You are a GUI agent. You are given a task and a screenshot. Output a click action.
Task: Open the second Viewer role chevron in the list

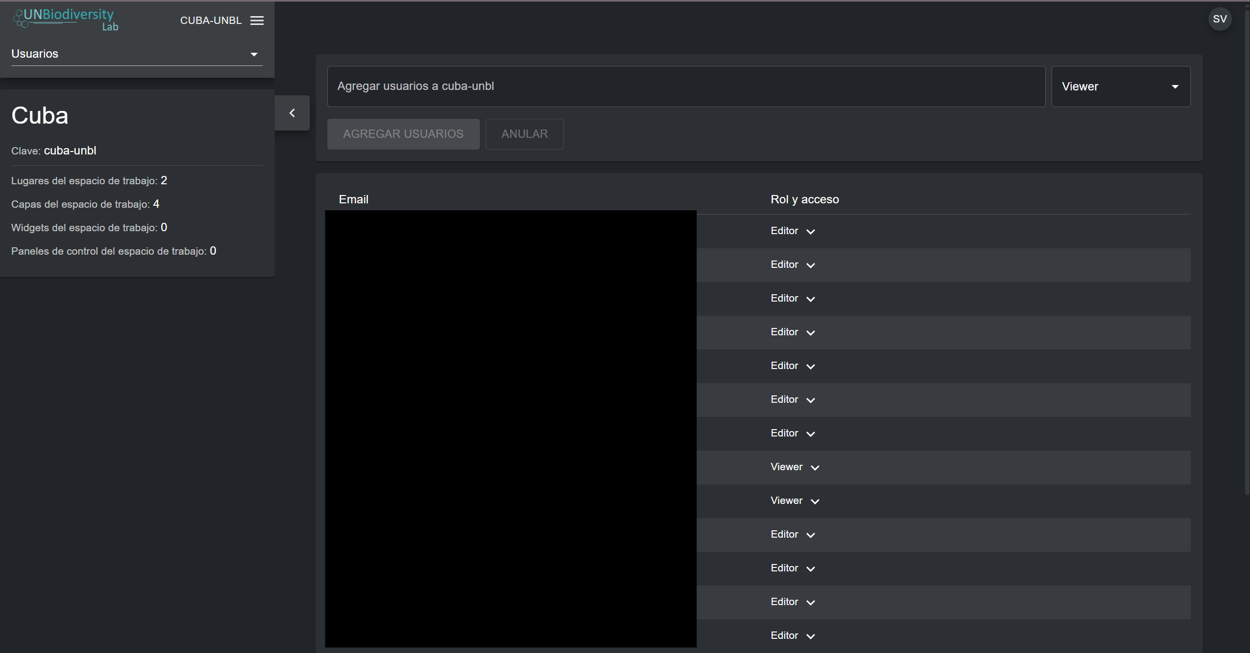click(x=815, y=501)
